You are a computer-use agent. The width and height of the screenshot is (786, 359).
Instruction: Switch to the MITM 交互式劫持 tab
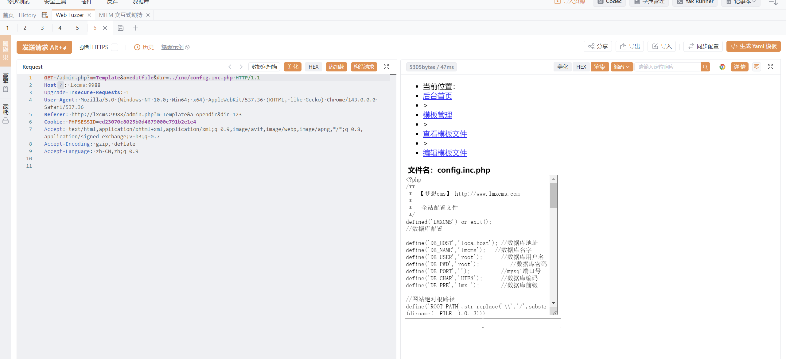coord(121,15)
